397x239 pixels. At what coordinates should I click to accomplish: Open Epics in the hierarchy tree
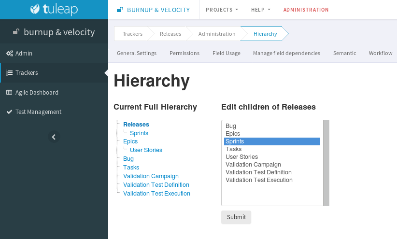pos(130,141)
